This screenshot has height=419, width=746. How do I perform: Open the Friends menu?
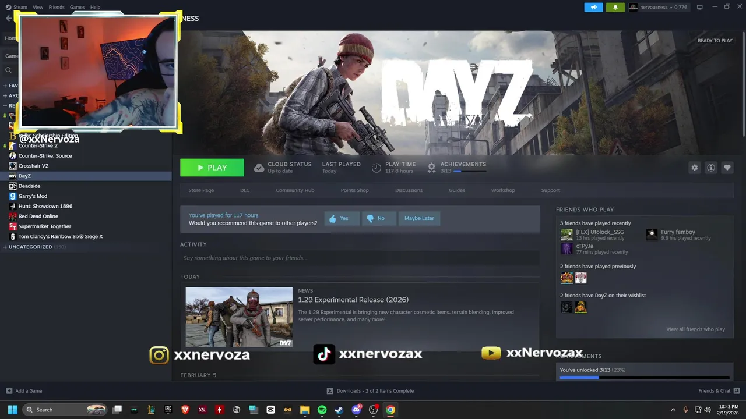[x=57, y=7]
